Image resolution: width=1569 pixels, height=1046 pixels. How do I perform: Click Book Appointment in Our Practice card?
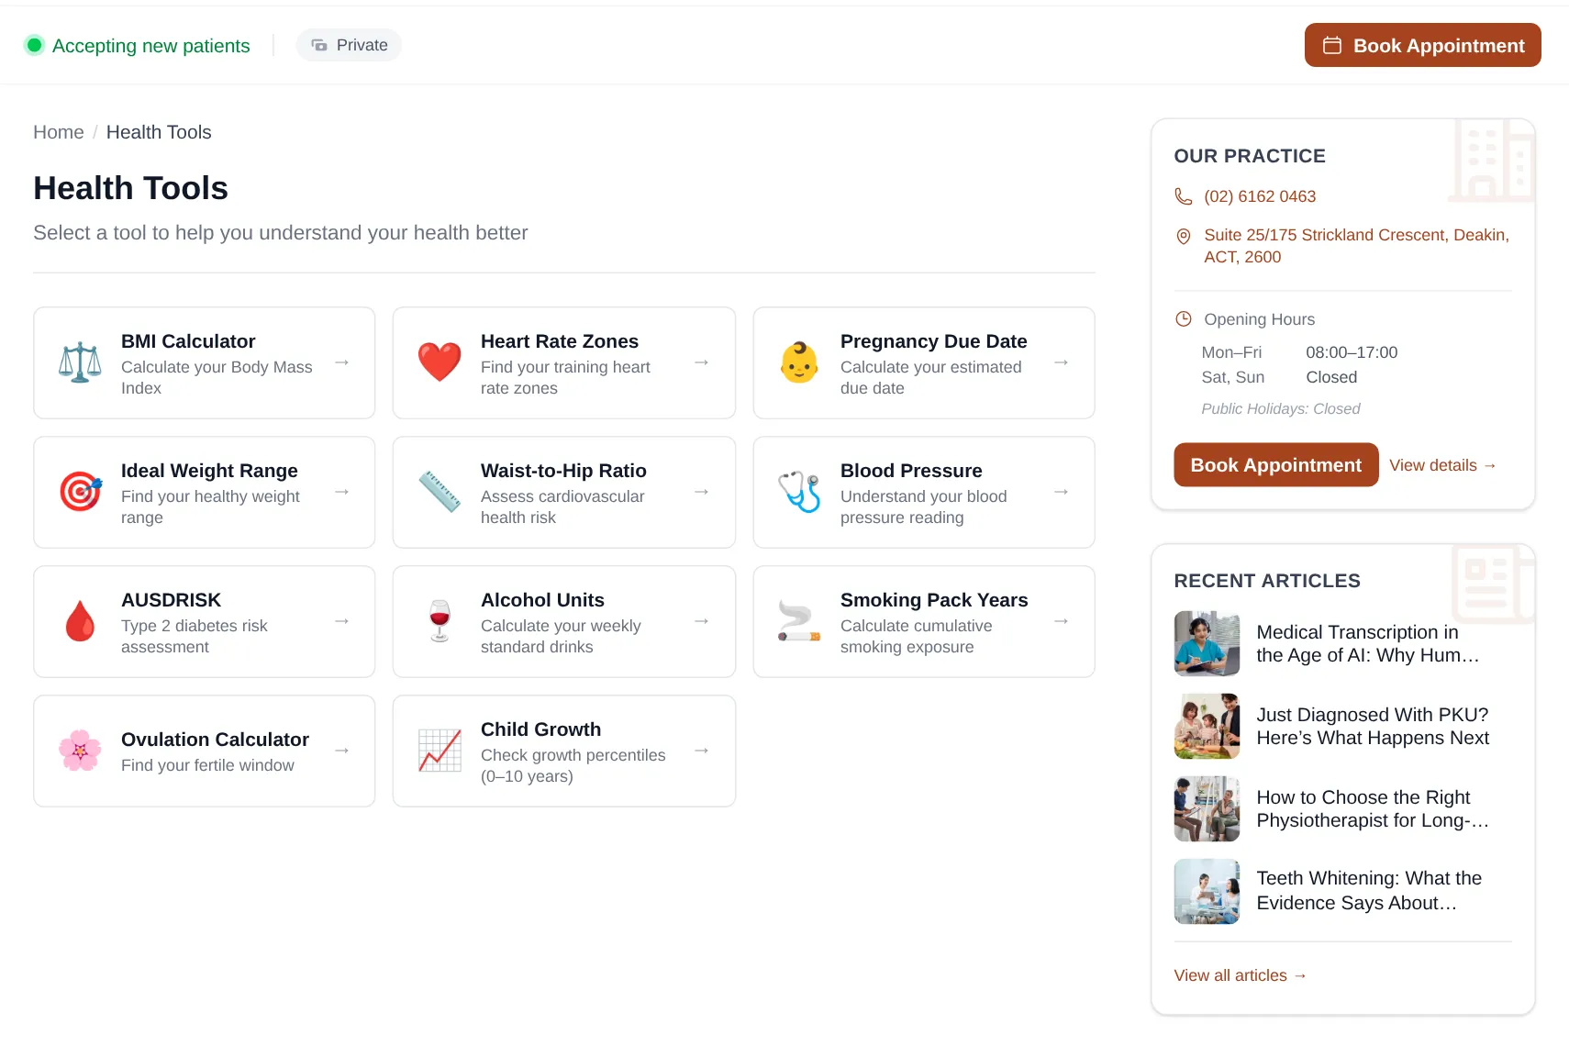pos(1275,465)
